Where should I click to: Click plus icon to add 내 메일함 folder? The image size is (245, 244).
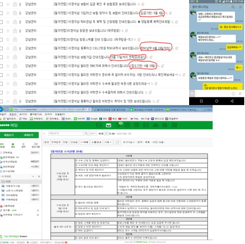33,177
